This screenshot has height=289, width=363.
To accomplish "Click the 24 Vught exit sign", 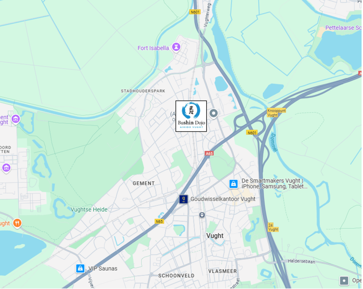I will pos(273,227).
